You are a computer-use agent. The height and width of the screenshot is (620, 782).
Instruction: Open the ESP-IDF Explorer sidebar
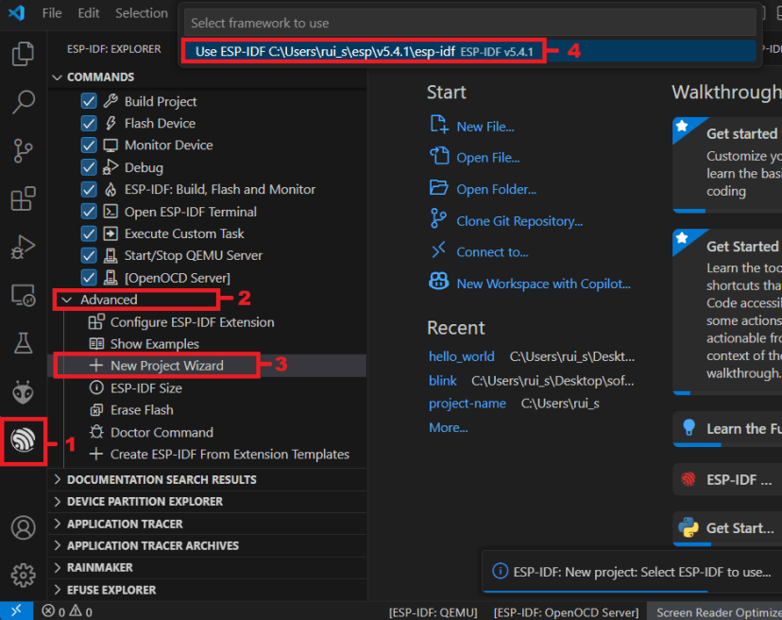pyautogui.click(x=24, y=439)
